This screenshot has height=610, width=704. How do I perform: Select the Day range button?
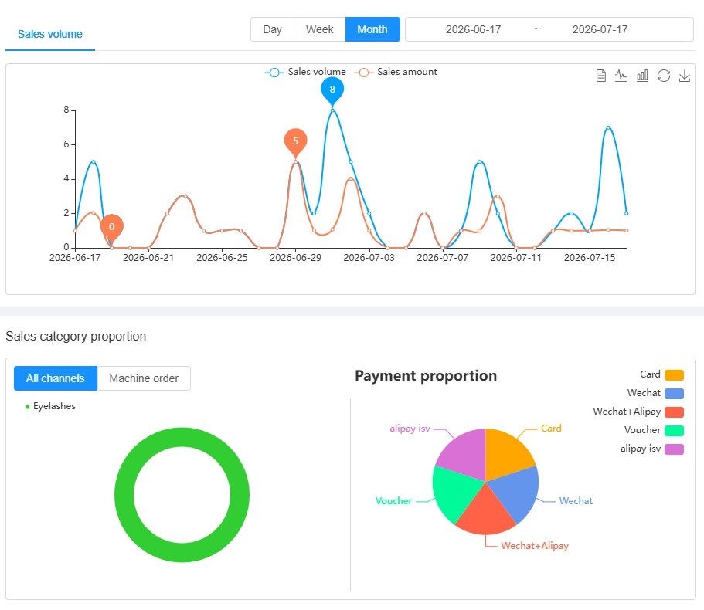click(272, 29)
